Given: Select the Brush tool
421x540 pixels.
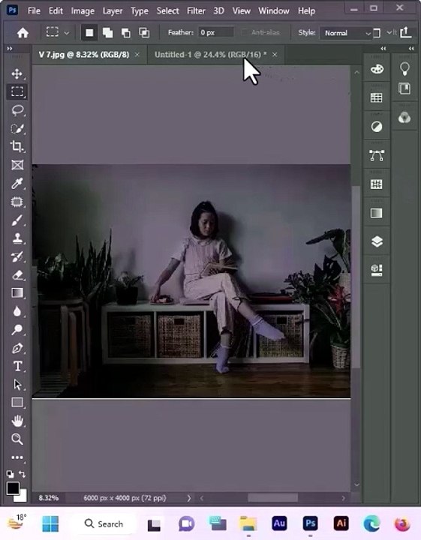Looking at the screenshot, I should pyautogui.click(x=17, y=220).
